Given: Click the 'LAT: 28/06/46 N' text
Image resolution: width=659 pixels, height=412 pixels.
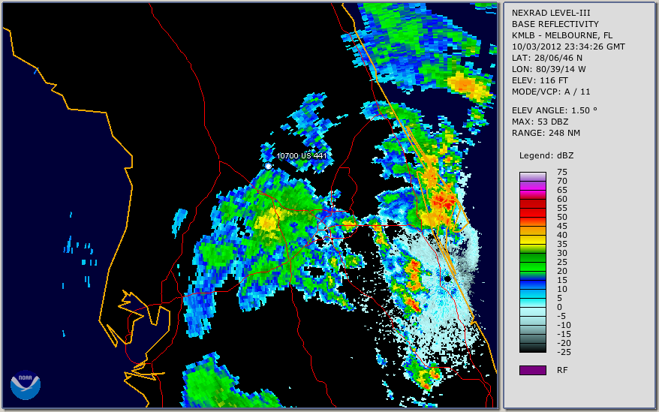Looking at the screenshot, I should (546, 58).
